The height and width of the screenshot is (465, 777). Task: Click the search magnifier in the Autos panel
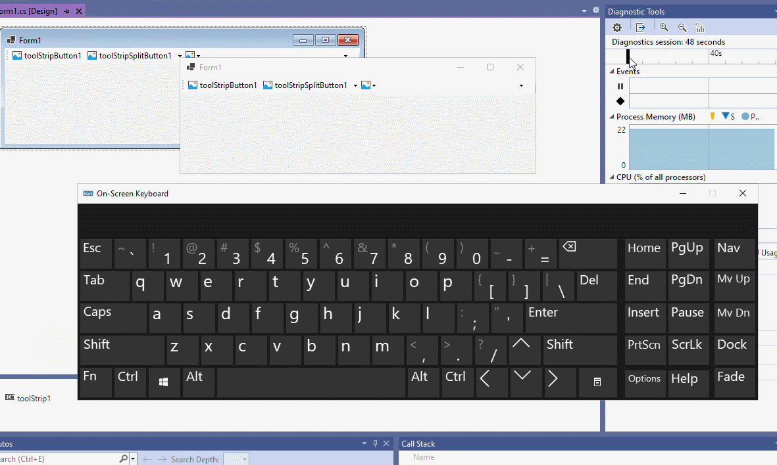pyautogui.click(x=124, y=458)
